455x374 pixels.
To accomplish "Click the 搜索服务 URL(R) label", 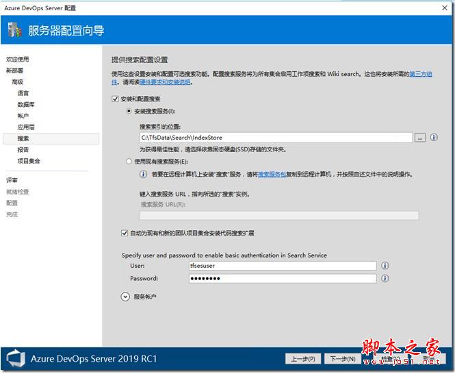I will (x=163, y=205).
